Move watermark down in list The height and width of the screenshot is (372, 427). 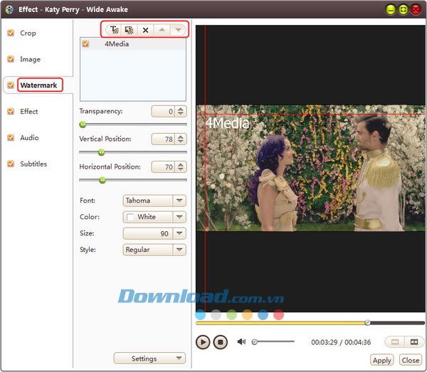tap(178, 30)
